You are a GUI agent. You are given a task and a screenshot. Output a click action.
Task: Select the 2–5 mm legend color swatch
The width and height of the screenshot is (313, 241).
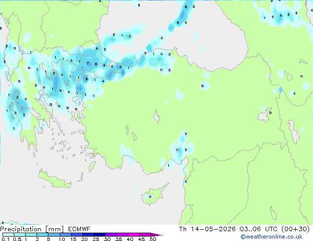pos(42,235)
